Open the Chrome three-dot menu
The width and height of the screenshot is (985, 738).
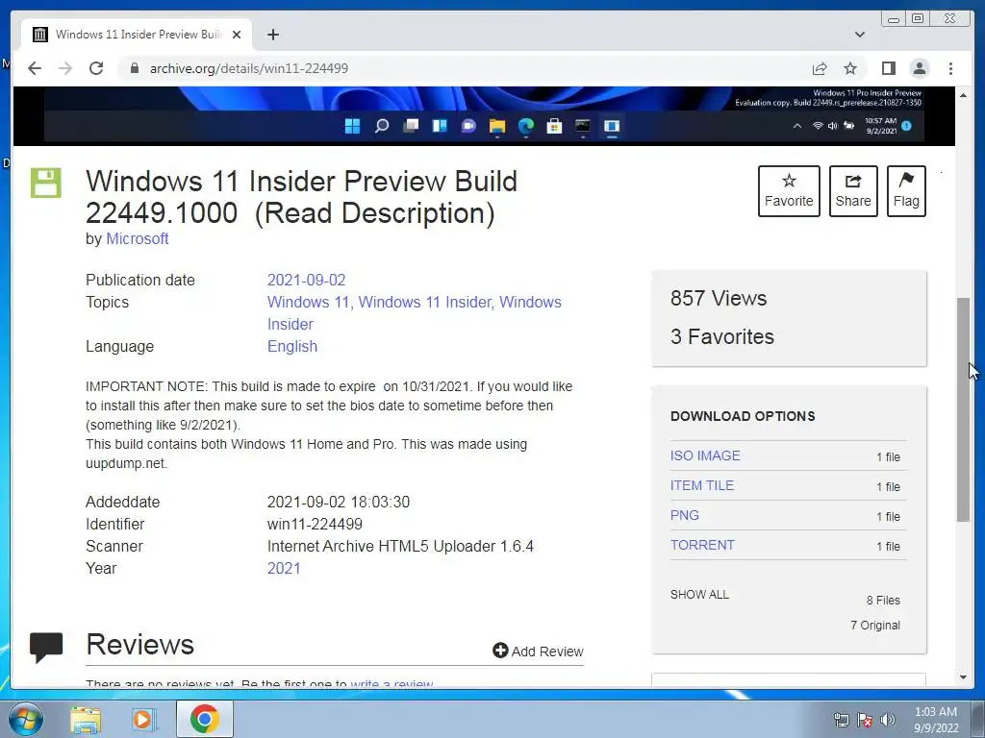[x=950, y=68]
